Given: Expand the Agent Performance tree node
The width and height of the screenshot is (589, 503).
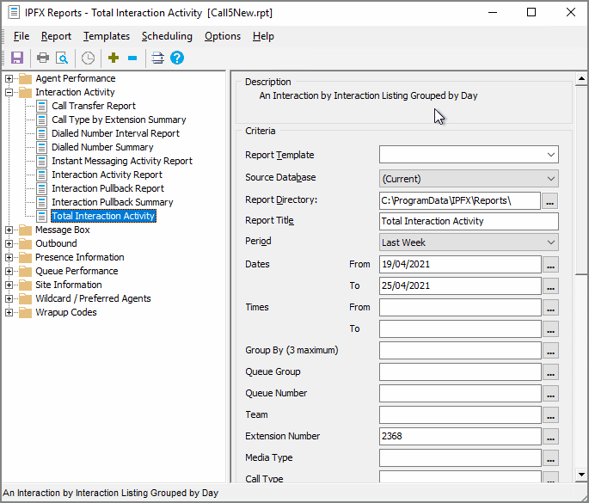Looking at the screenshot, I should pyautogui.click(x=9, y=78).
